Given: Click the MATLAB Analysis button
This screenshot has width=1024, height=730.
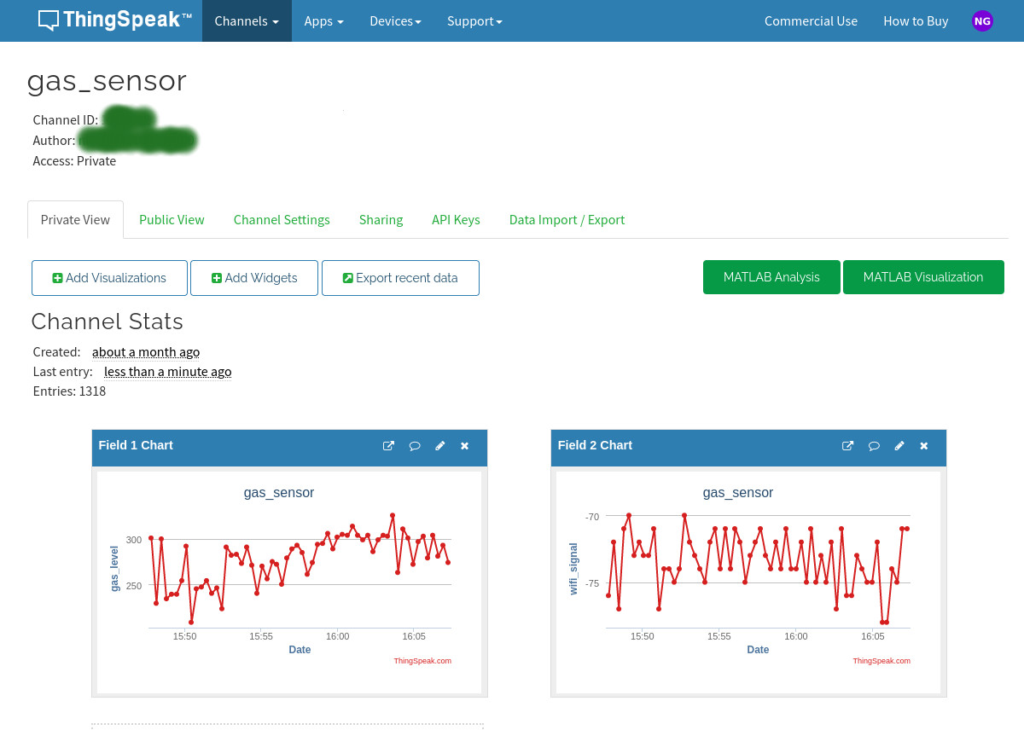Looking at the screenshot, I should coord(771,277).
